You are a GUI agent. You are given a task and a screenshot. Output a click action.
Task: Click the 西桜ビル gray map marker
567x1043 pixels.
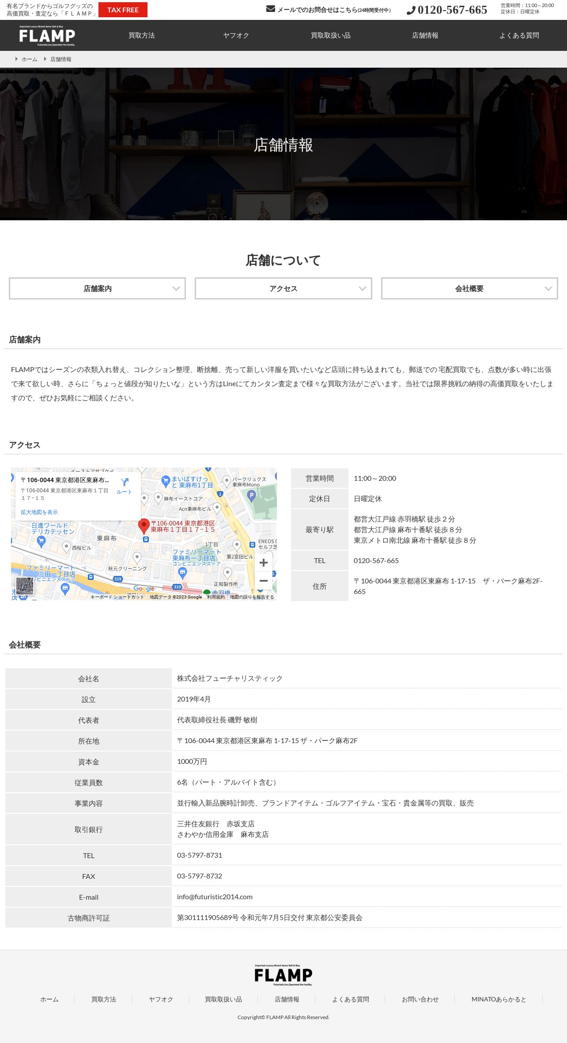pos(66,547)
